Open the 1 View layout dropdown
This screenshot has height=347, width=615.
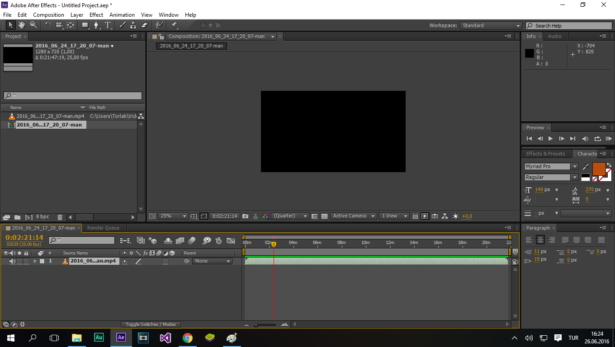point(394,216)
